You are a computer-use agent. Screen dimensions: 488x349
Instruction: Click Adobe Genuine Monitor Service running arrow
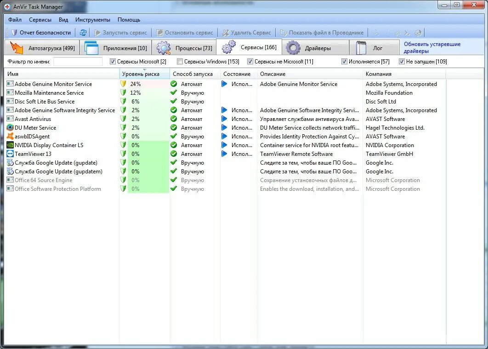(224, 84)
